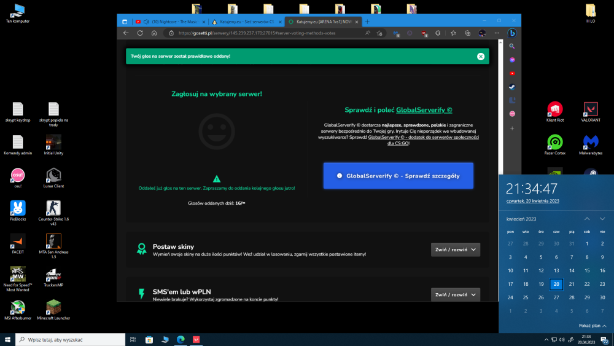Go to next month in calendar
Screen dimensions: 614x346
602,219
